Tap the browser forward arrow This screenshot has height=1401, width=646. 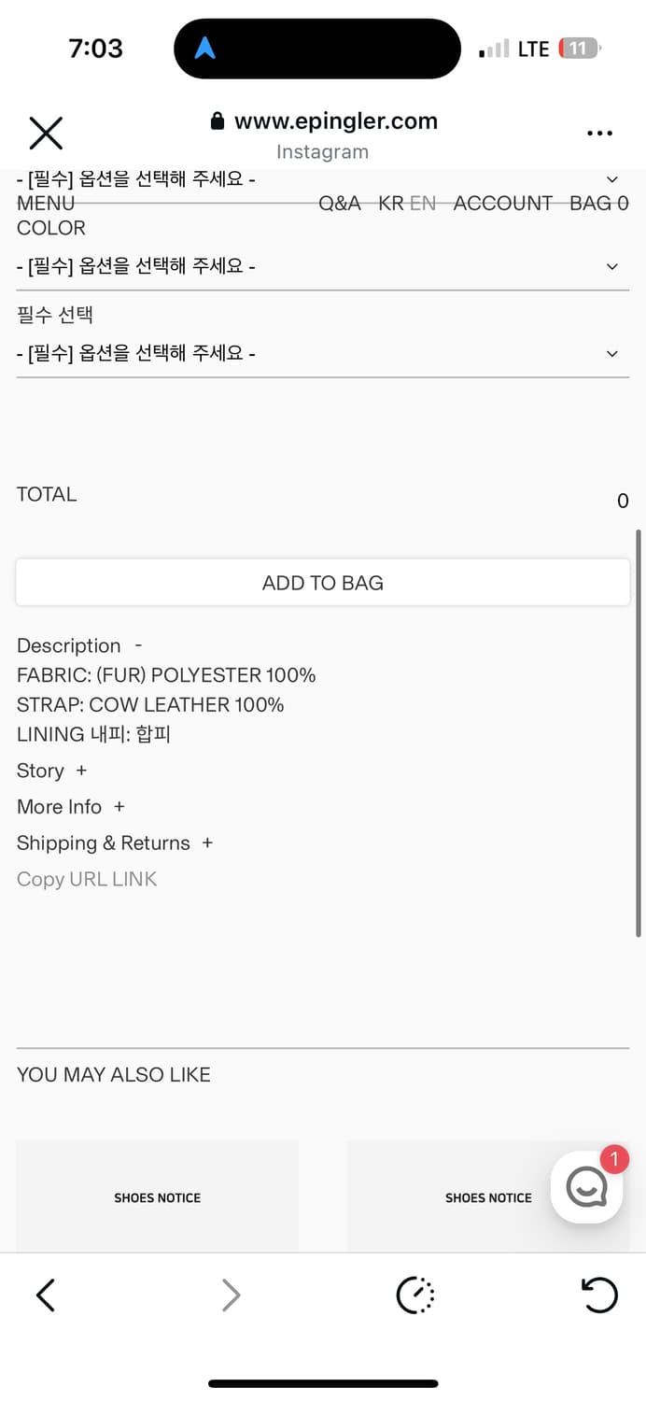[x=231, y=1295]
